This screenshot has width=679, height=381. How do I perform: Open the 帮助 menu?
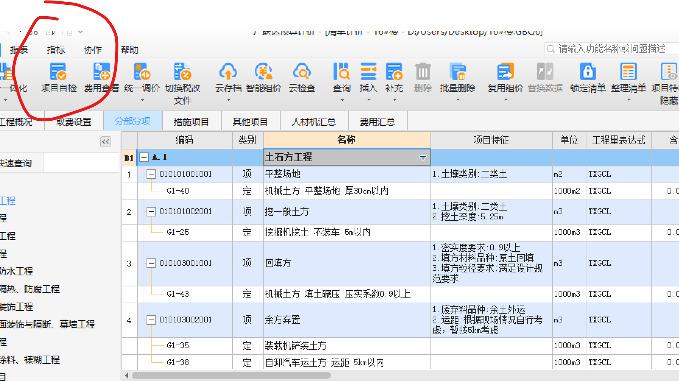tap(130, 50)
